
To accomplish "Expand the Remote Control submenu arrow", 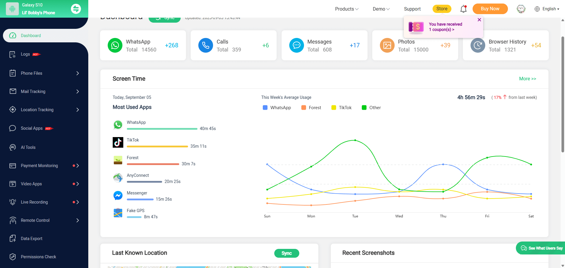I will (x=78, y=220).
